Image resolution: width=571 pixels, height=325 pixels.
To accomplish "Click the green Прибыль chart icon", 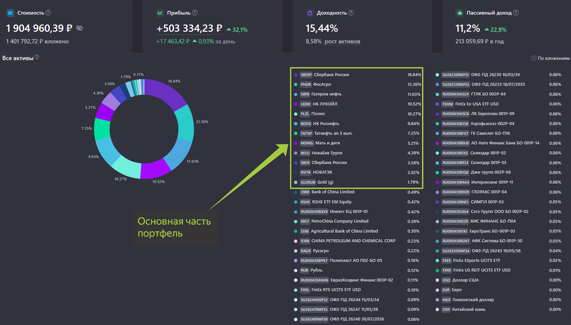I will tap(160, 13).
